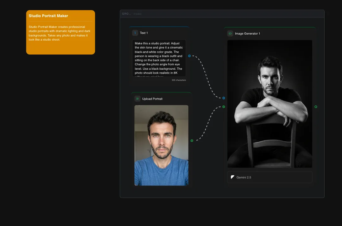Click the image icon on the Upload Portrait node
The image size is (342, 226).
[x=137, y=99]
